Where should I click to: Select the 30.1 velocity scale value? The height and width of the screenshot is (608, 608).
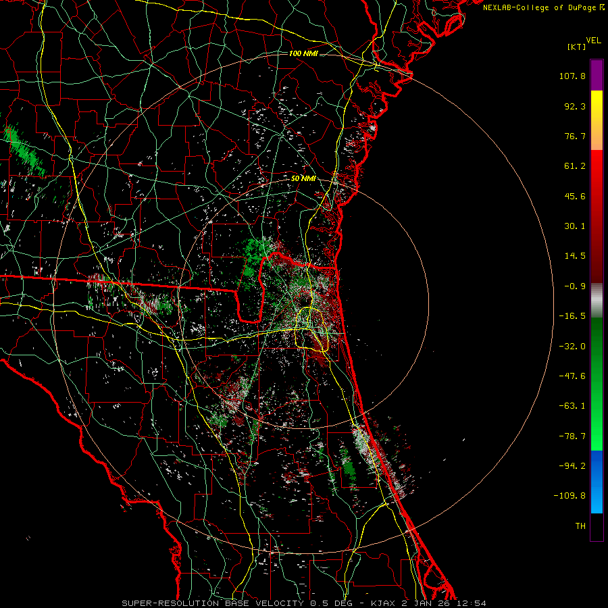pyautogui.click(x=575, y=226)
